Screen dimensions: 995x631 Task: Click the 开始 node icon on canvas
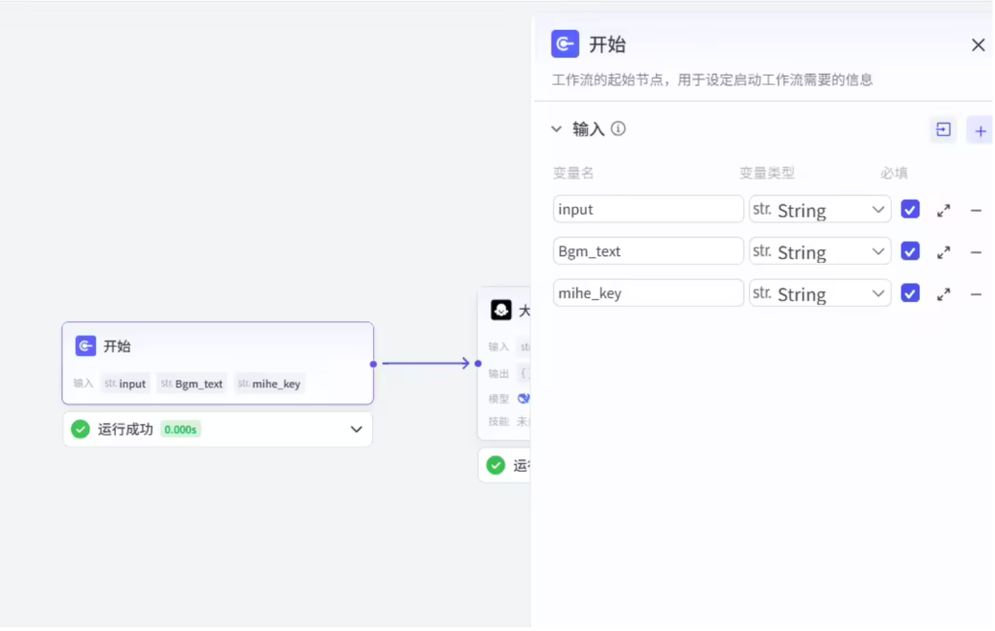pos(86,347)
